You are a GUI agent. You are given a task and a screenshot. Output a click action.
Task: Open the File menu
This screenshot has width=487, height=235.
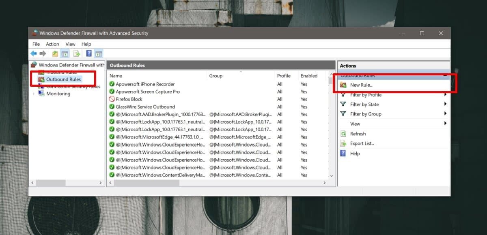(x=36, y=44)
